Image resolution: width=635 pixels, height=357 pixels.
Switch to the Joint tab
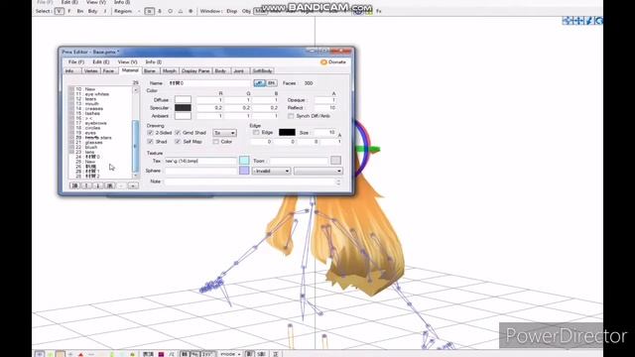pyautogui.click(x=239, y=70)
